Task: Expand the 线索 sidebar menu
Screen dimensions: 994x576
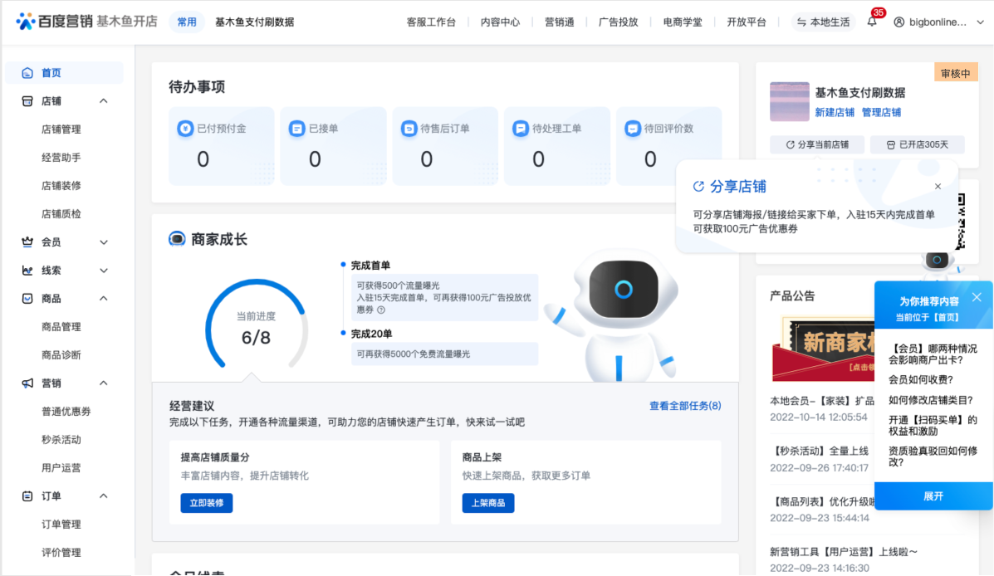Action: (104, 271)
